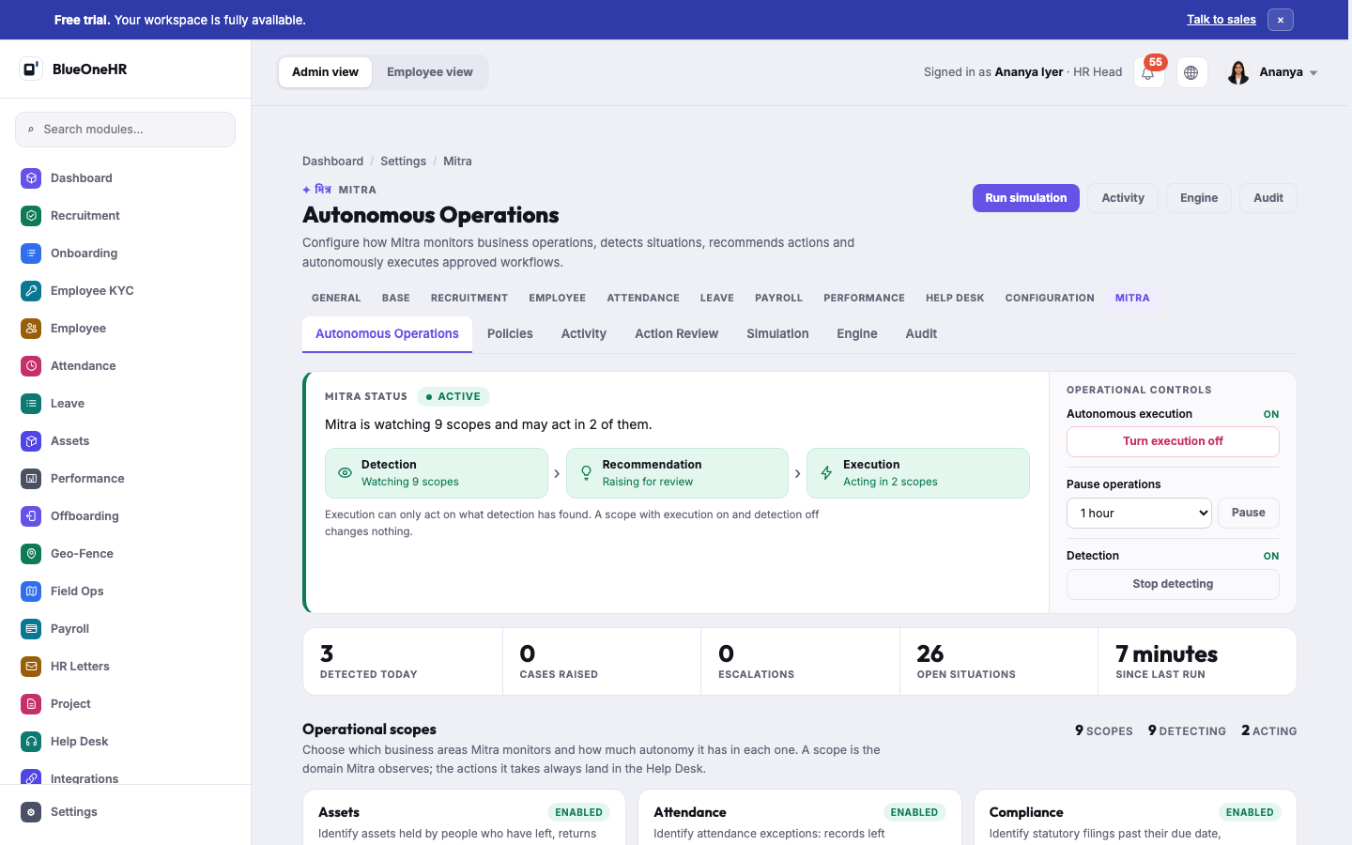Viewport: 1352px width, 845px height.
Task: Click the BlueOneHR logo icon
Action: click(x=31, y=69)
